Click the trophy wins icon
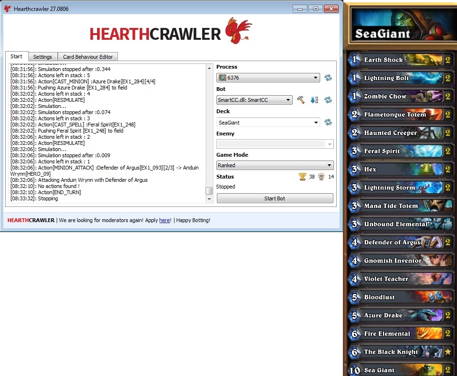 click(x=303, y=176)
